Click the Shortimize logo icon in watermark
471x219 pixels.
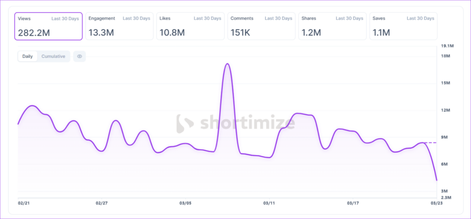[185, 123]
